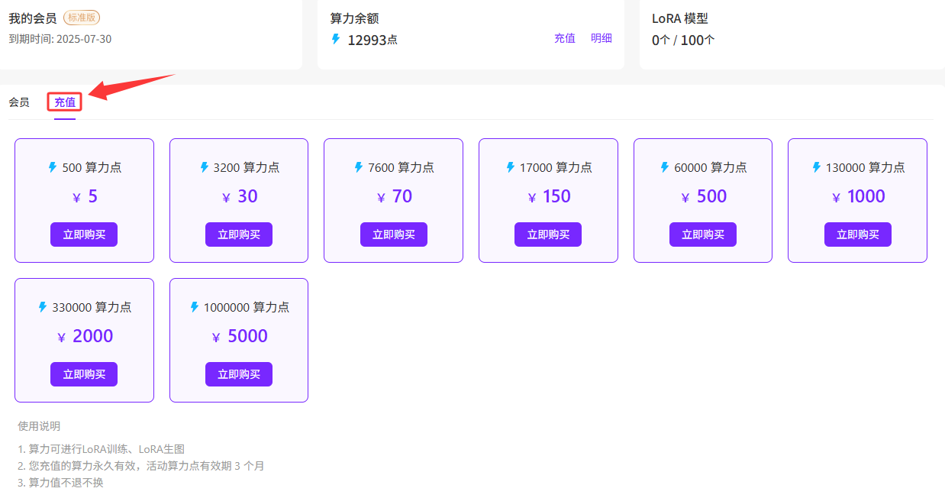The image size is (945, 498).
Task: Click lightning icon on 330000 算力点 card
Action: pos(43,306)
